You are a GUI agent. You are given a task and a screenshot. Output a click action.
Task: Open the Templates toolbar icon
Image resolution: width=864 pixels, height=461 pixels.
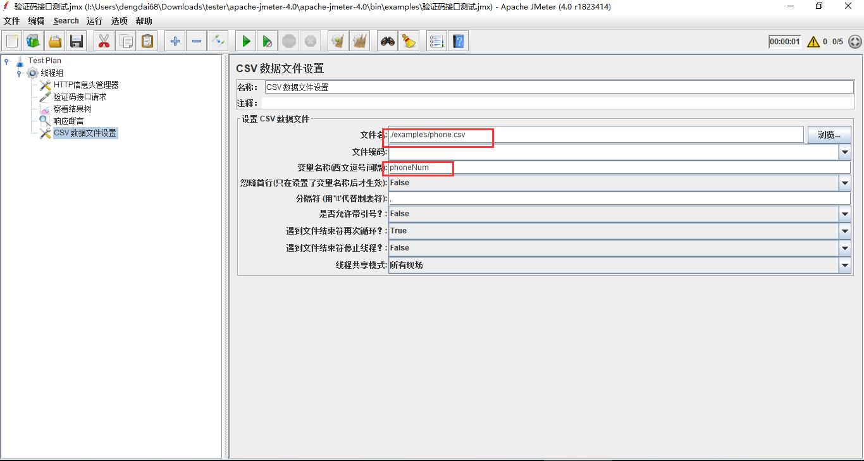tap(34, 42)
